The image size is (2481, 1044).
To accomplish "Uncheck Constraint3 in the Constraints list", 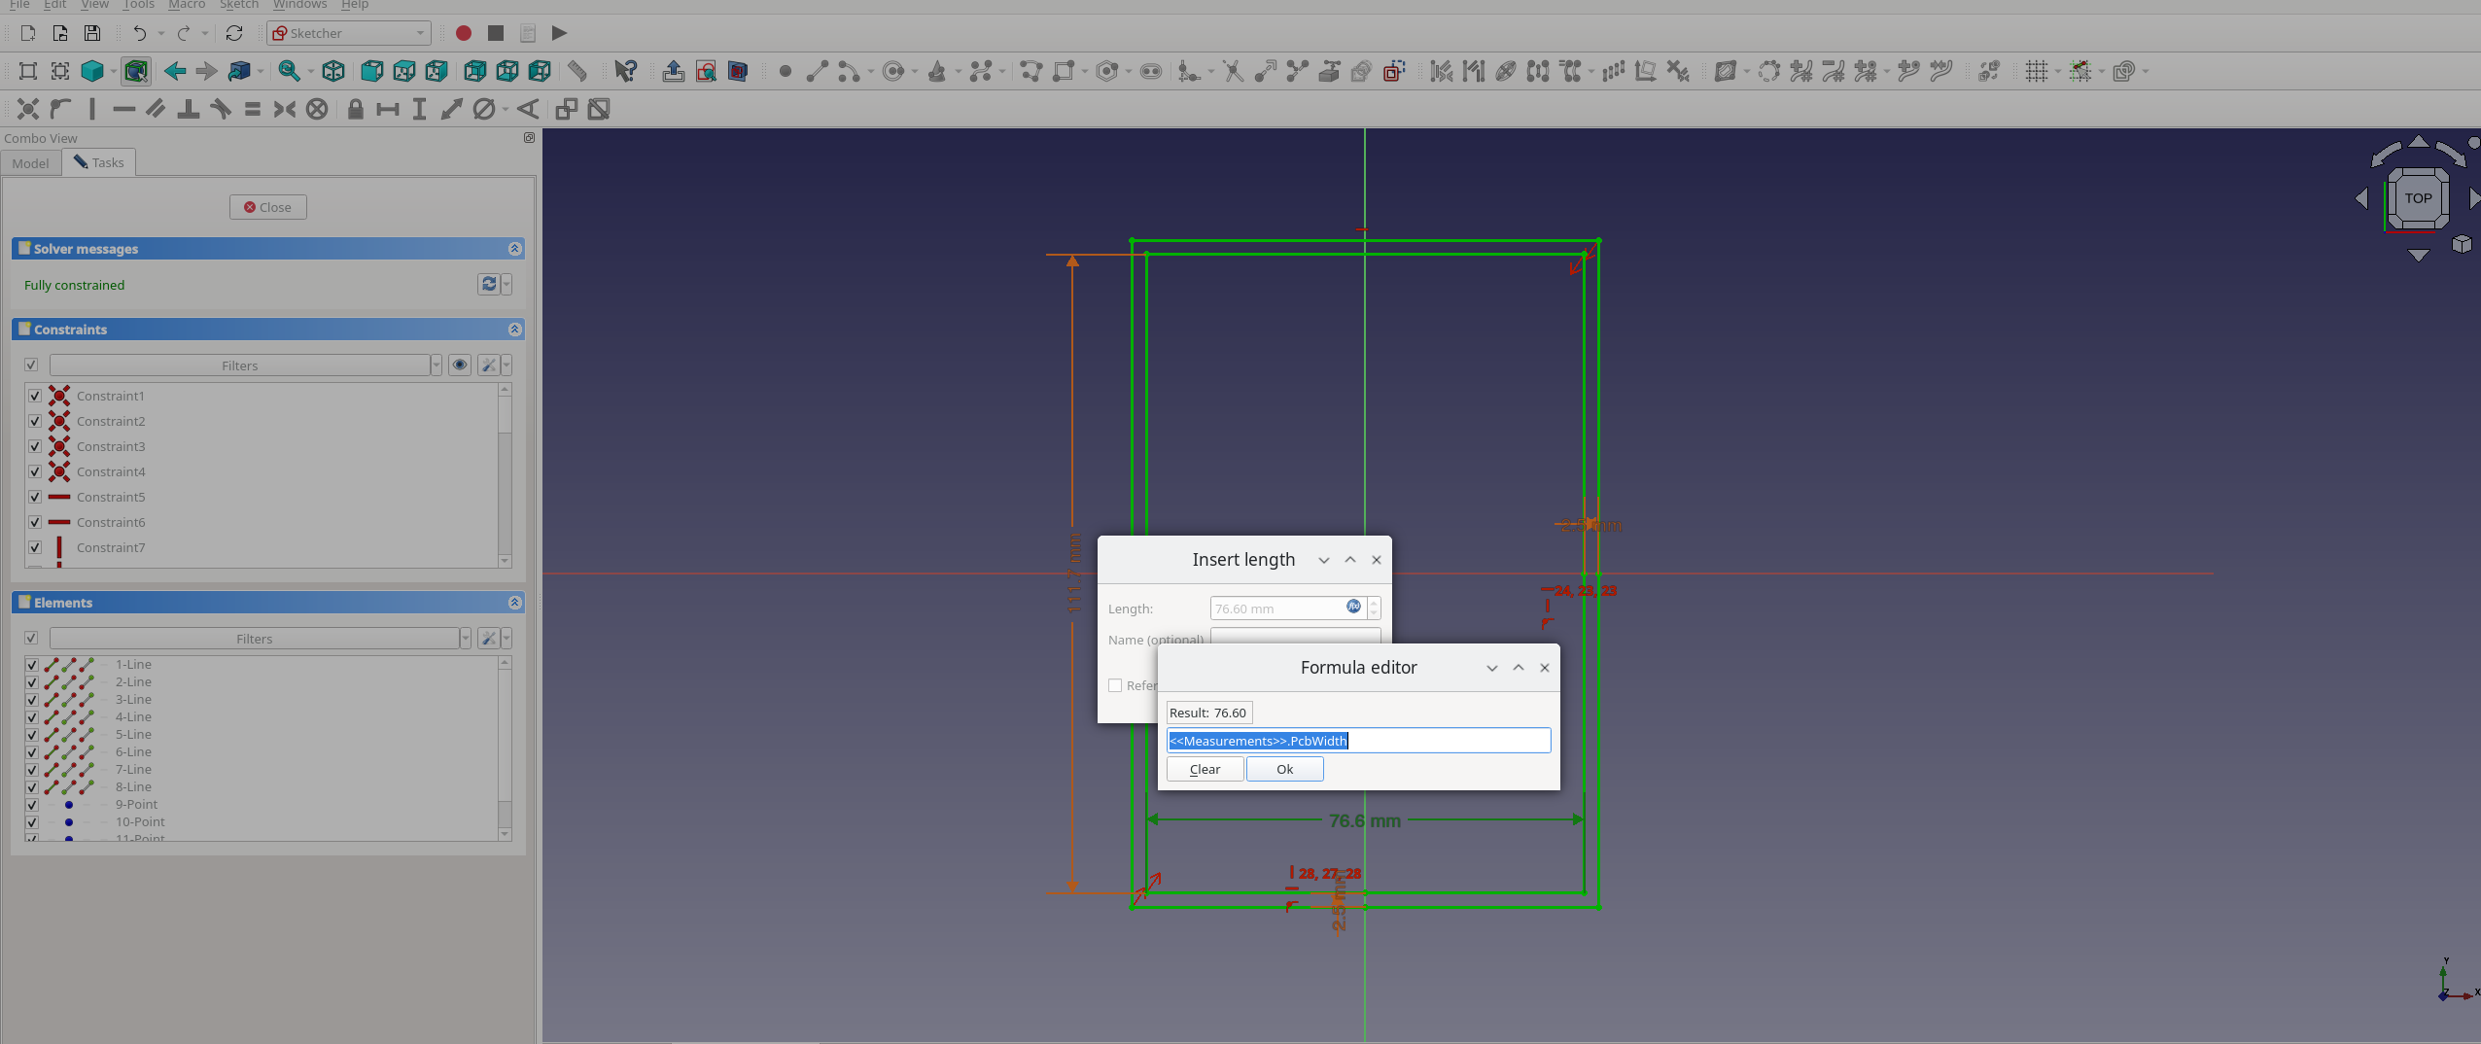I will 34,446.
